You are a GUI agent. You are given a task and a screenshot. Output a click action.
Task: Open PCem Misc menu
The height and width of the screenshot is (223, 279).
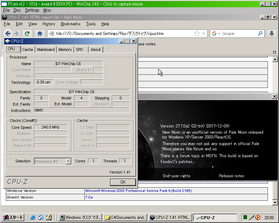[47, 10]
